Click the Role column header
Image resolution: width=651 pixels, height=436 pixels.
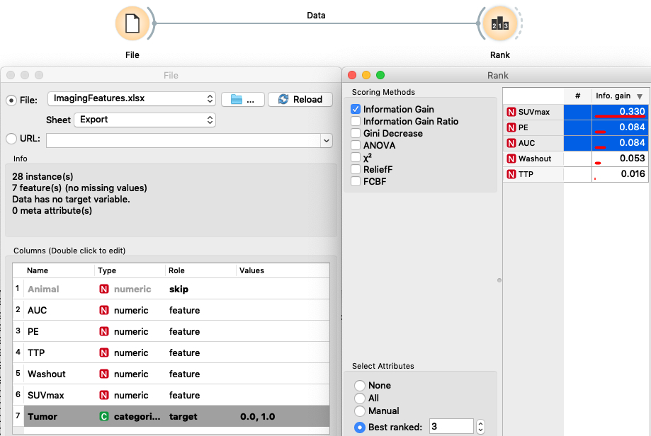pyautogui.click(x=200, y=270)
